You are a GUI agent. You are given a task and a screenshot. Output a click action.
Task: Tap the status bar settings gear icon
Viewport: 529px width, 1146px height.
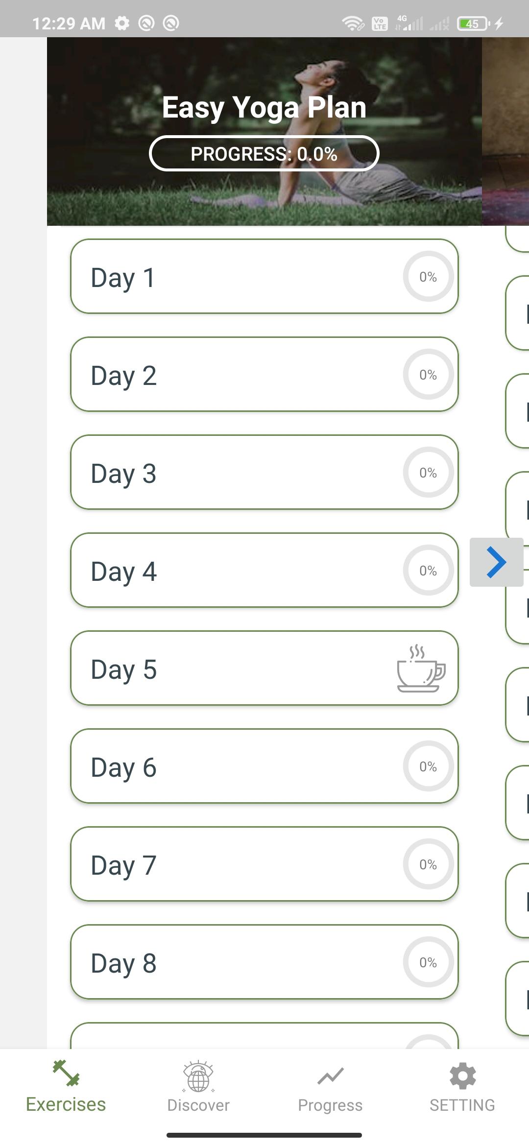coord(122,23)
